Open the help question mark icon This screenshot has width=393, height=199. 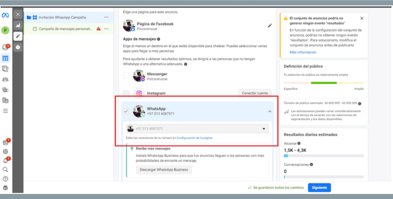[x=5, y=179]
